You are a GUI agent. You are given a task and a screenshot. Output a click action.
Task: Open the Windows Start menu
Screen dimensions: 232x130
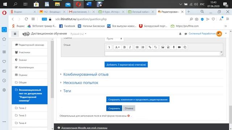pyautogui.click(x=5, y=4)
